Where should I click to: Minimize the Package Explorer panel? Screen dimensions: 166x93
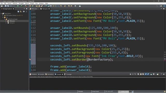click(24, 9)
